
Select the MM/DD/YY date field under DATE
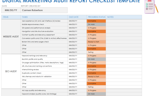11,10
